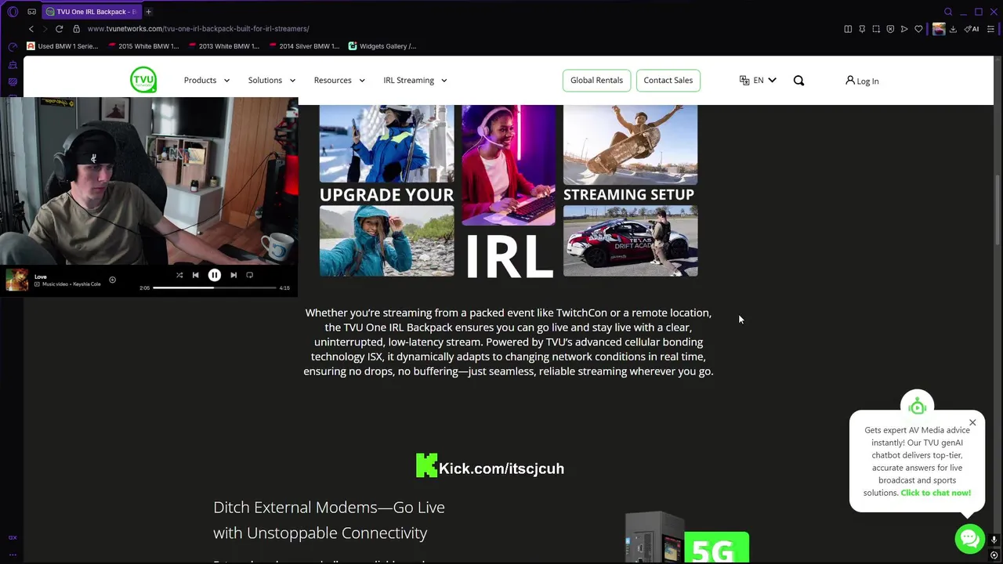The width and height of the screenshot is (1003, 564).
Task: Expand the IRL Streaming dropdown menu
Action: (x=415, y=80)
